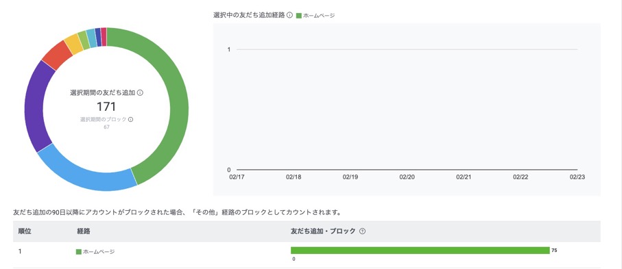Screen dimensions: 622x269
Task: Click the 順位 column header
Action: (25, 231)
